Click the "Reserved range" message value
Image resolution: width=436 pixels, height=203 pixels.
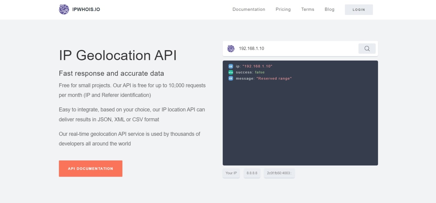click(x=274, y=78)
